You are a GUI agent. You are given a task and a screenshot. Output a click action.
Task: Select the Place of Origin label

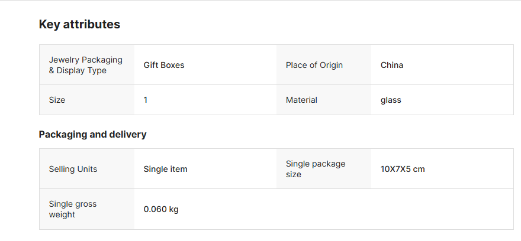(x=314, y=65)
